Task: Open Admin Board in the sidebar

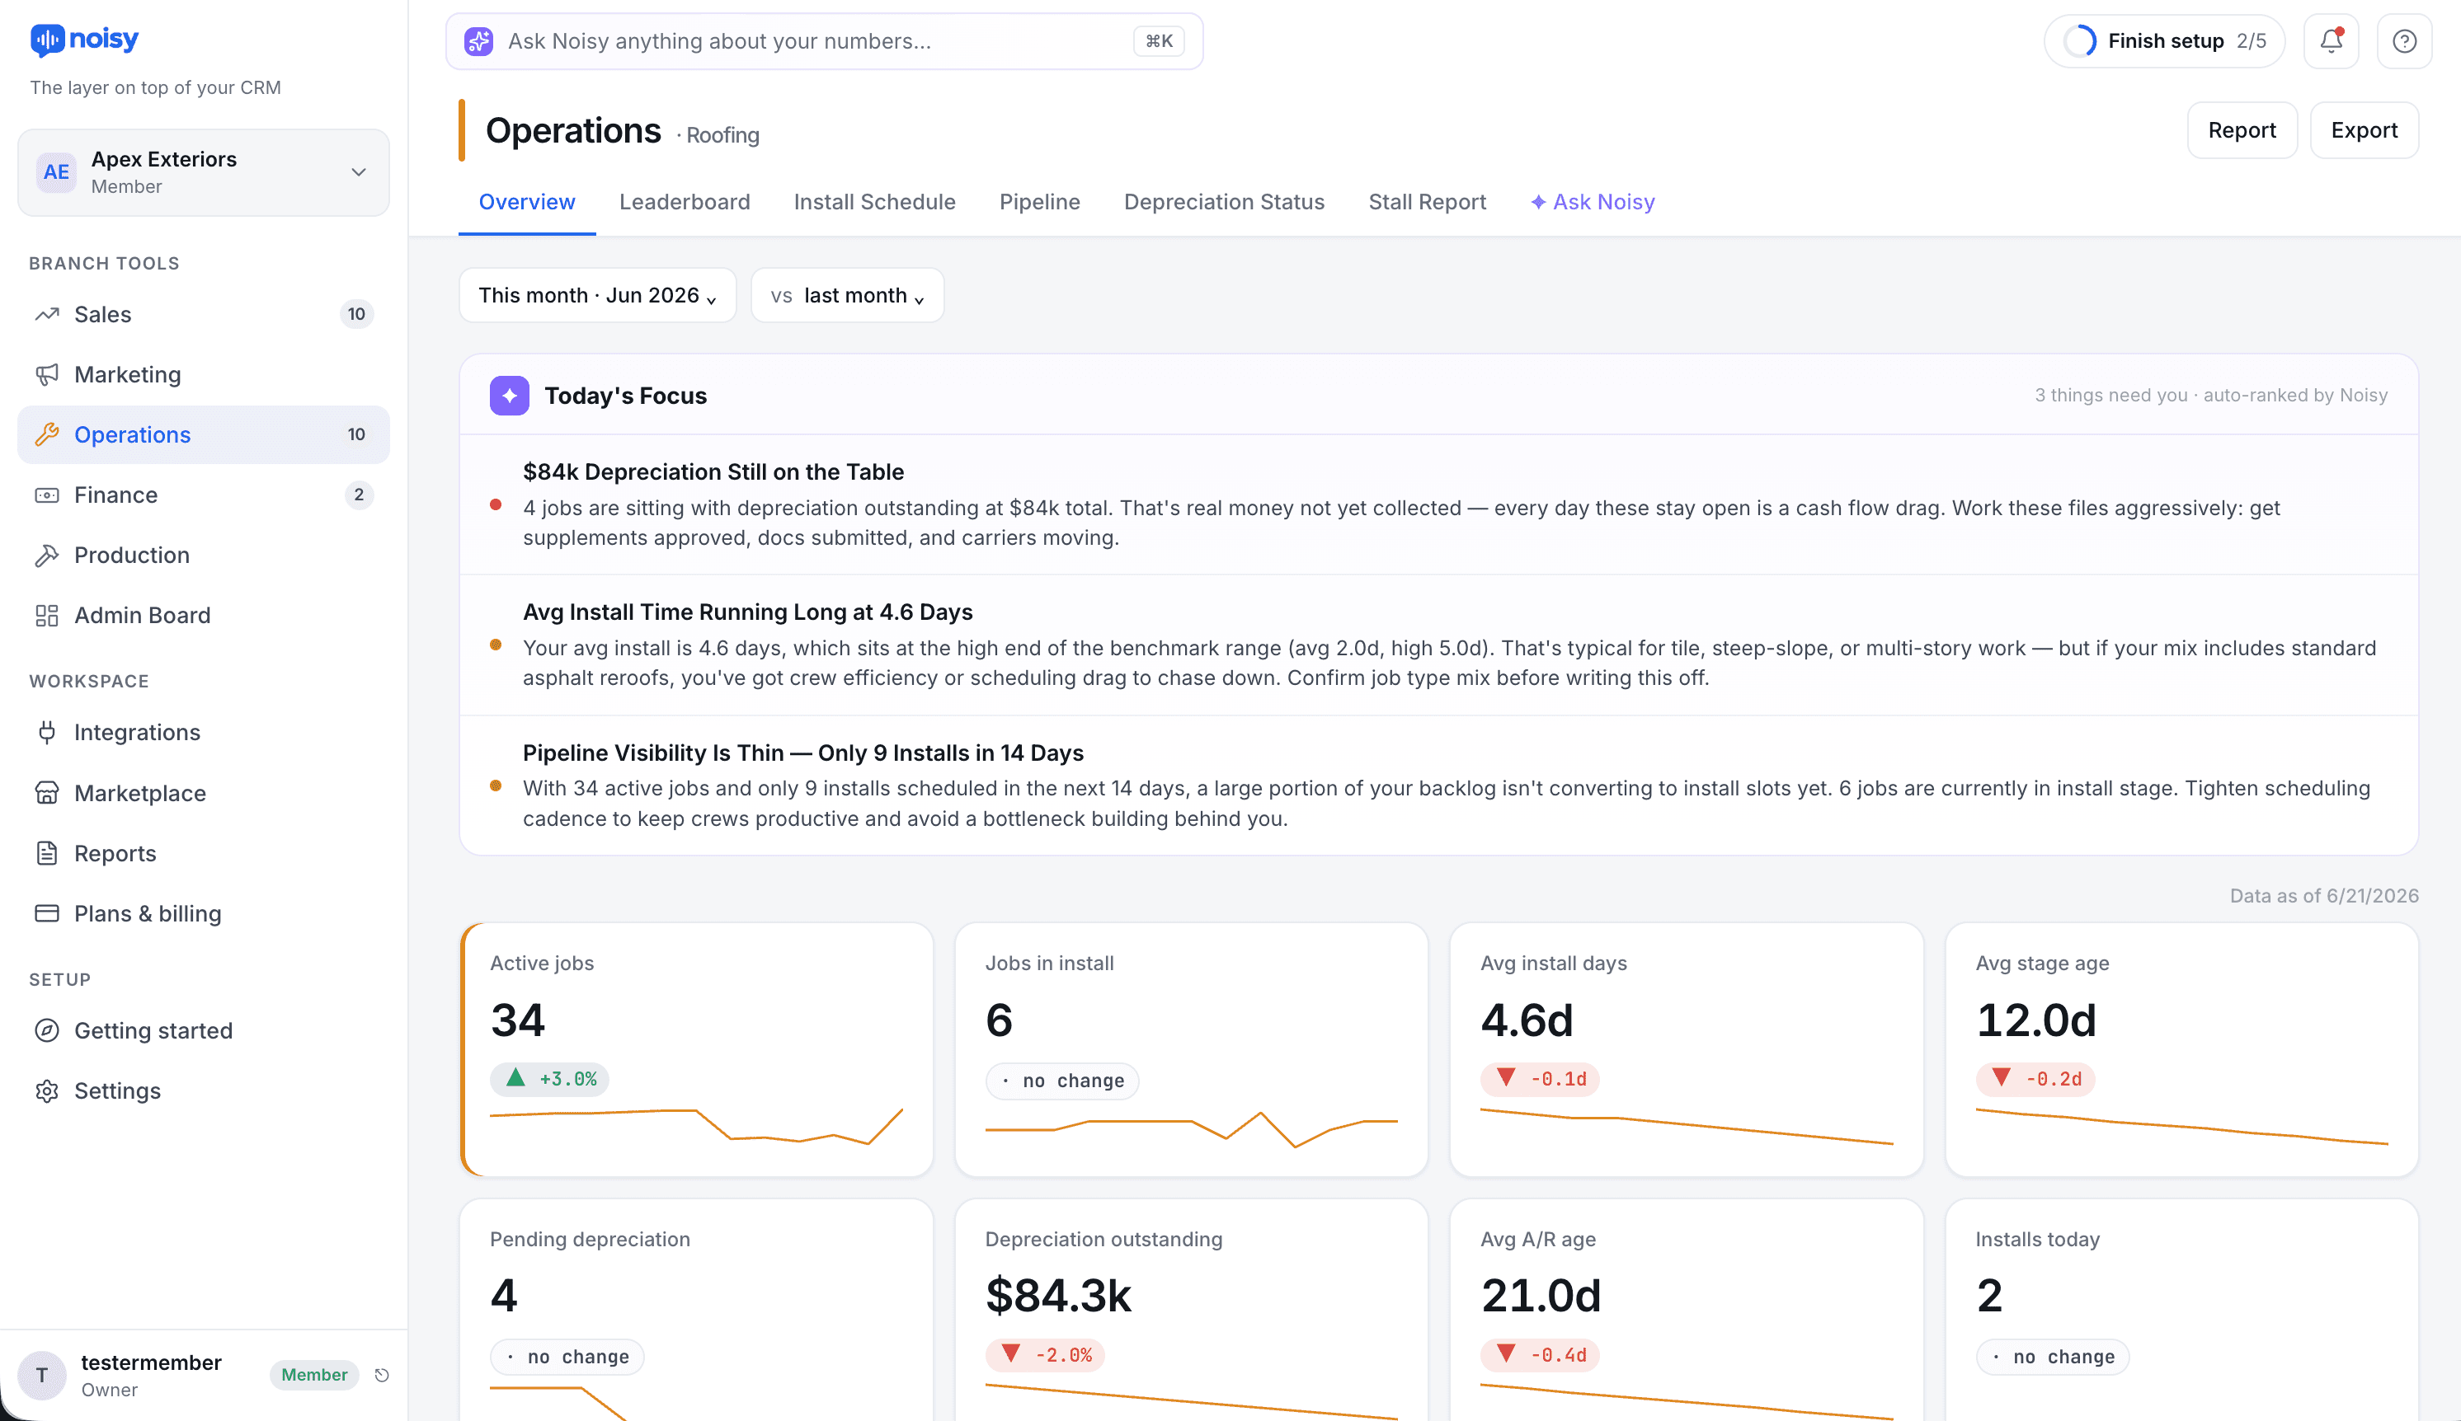Action: click(203, 616)
